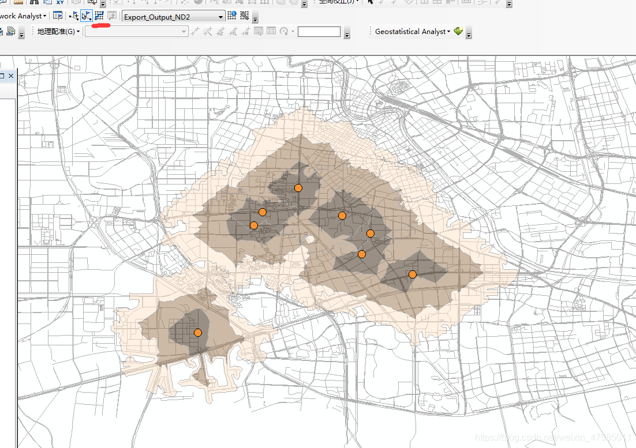Viewport: 636px width, 448px height.
Task: Click the Build Network Dataset icon
Action: (x=244, y=16)
